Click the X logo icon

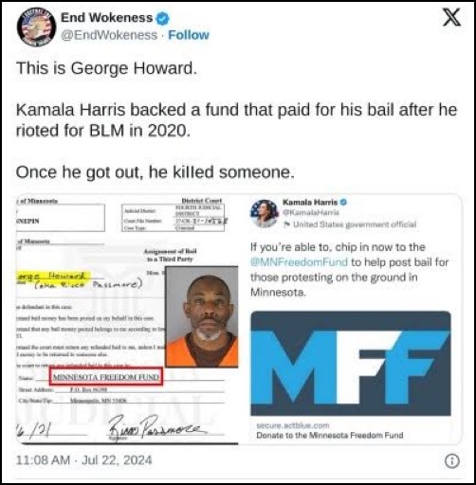[x=451, y=17]
